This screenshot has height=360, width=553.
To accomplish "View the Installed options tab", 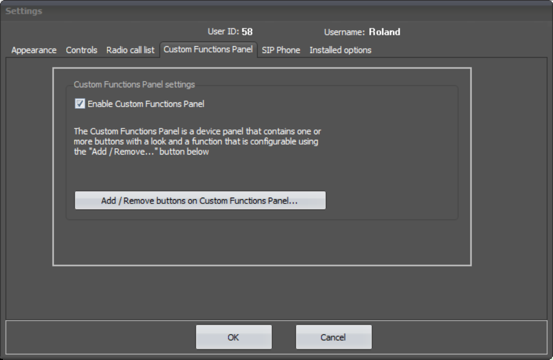I will [341, 50].
